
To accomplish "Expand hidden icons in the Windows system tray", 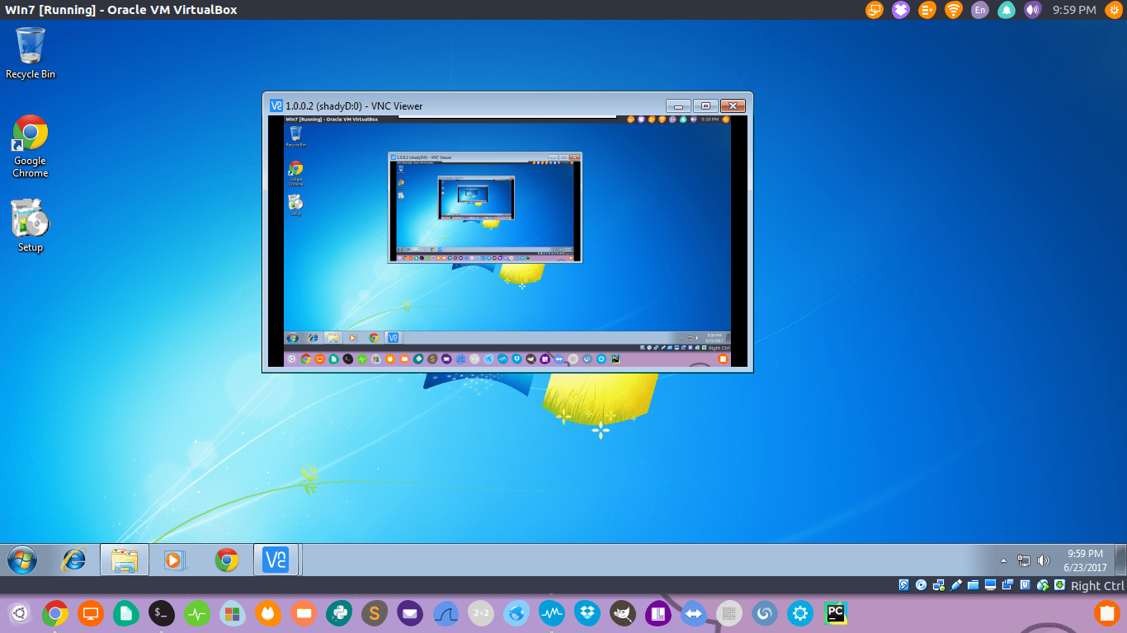I will point(1003,560).
